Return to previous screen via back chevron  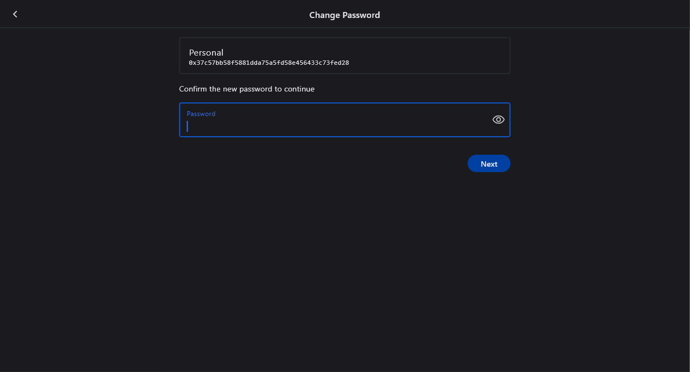pos(15,14)
